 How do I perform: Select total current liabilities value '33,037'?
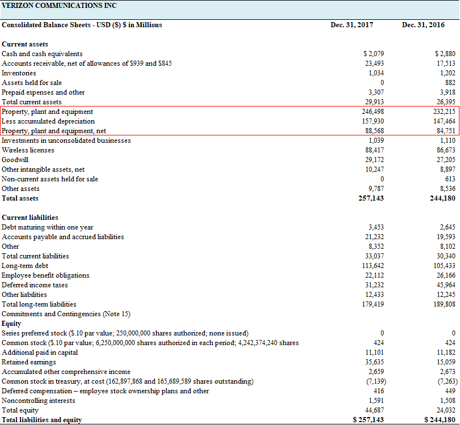coord(374,257)
